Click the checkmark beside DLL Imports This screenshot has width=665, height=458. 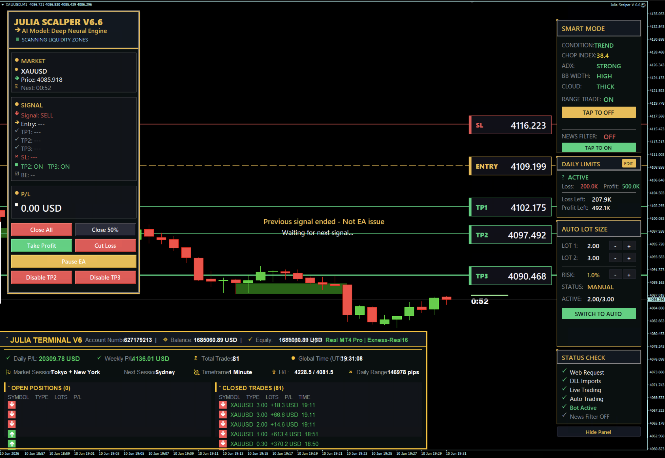564,380
